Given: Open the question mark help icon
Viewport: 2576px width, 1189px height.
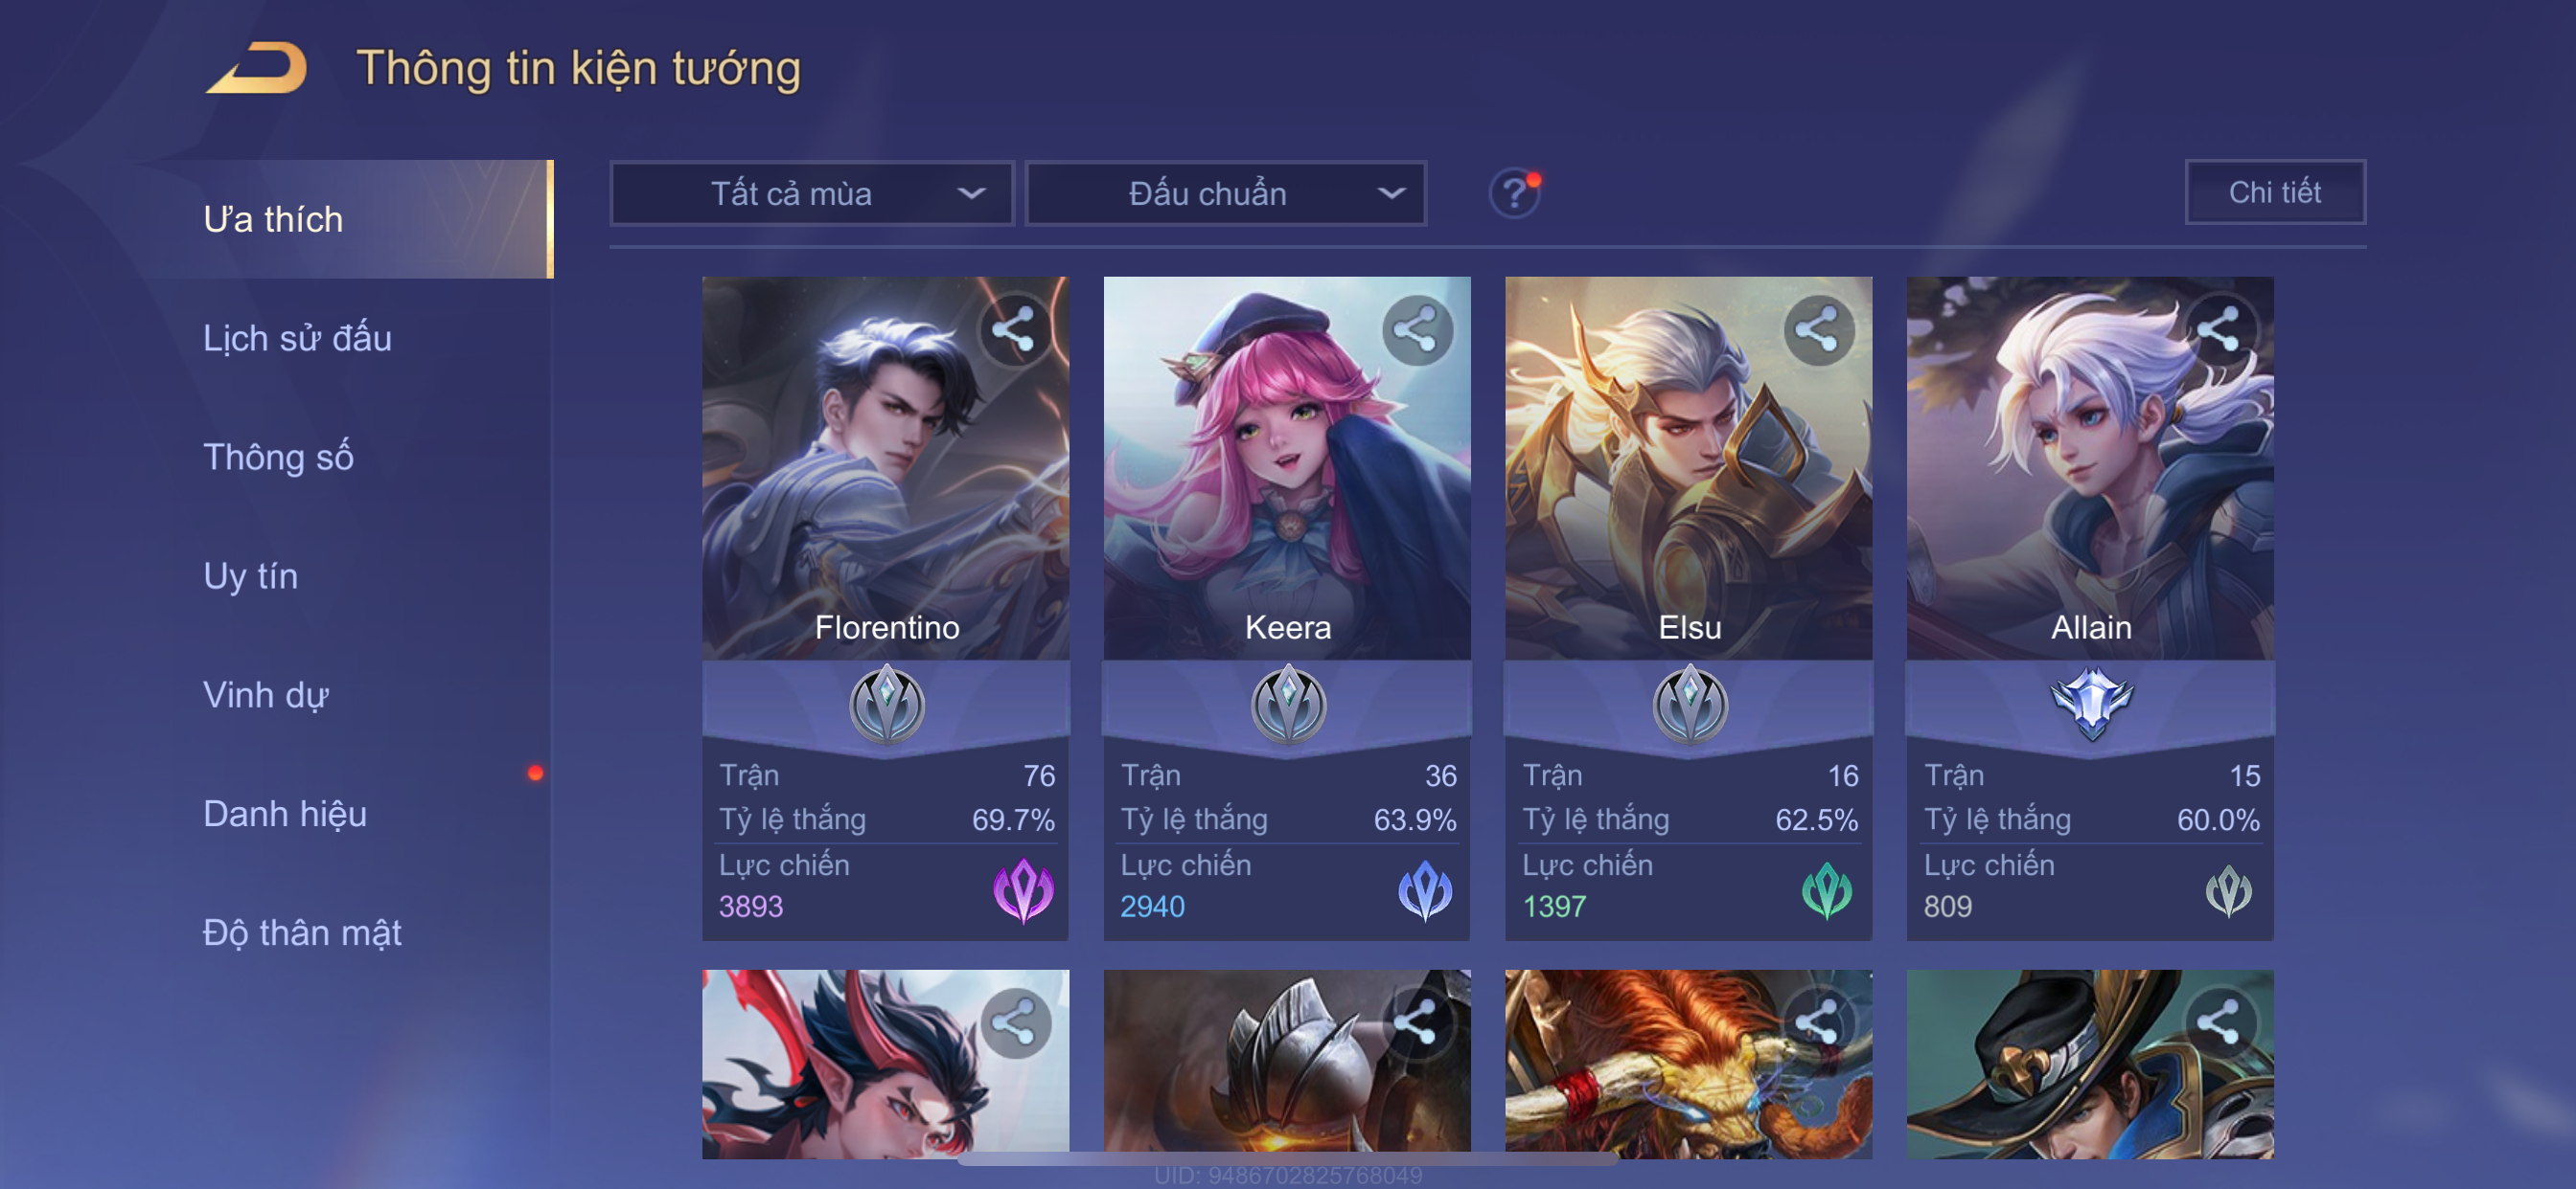Looking at the screenshot, I should coord(1514,192).
